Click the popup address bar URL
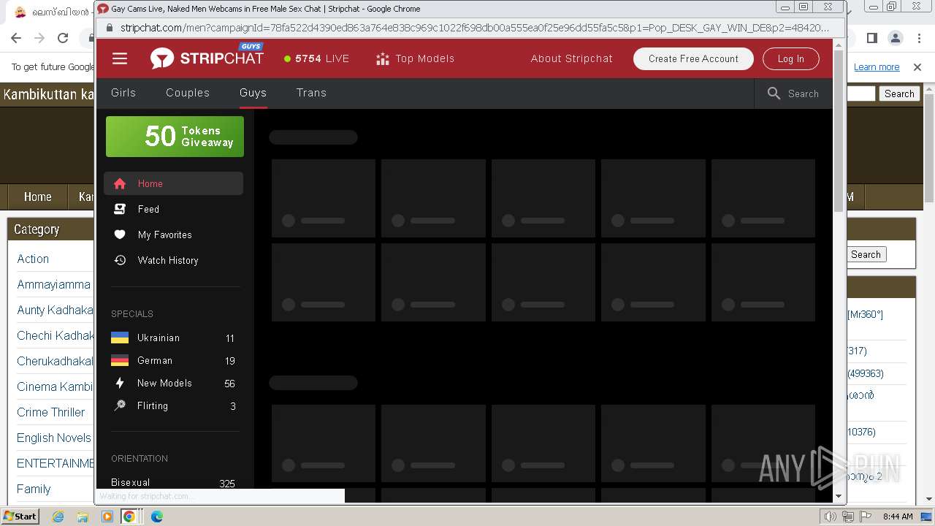Screen dimensions: 935x526 (x=475, y=28)
